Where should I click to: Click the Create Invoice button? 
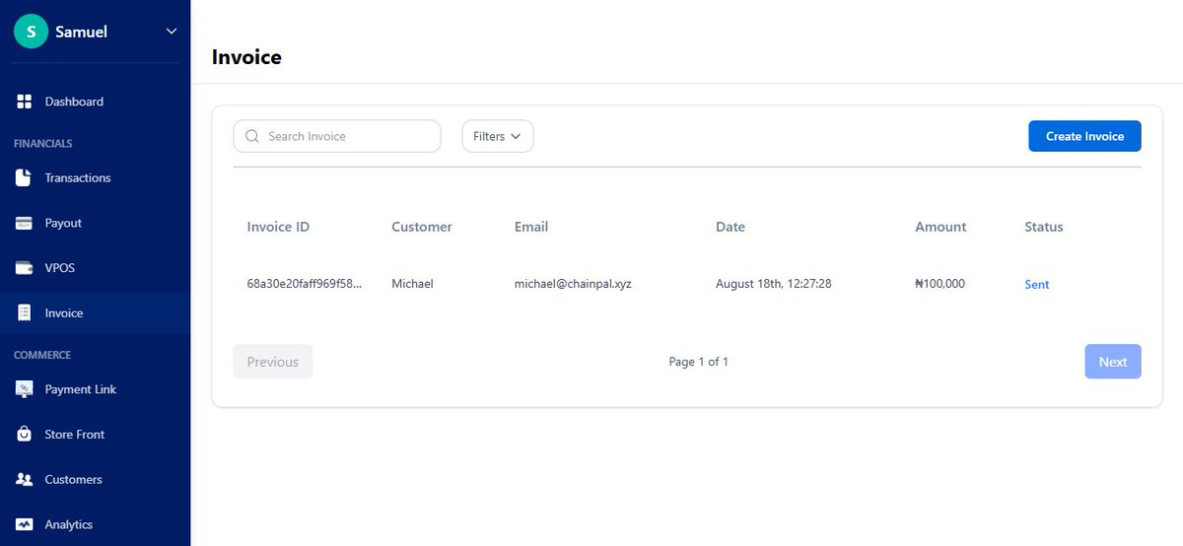tap(1084, 136)
